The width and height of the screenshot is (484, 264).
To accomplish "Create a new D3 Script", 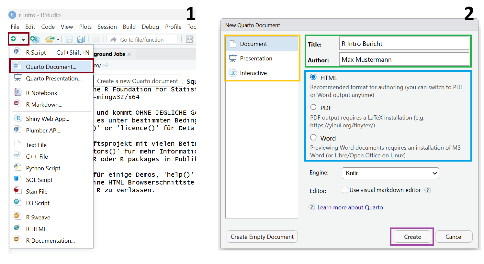I will point(51,203).
